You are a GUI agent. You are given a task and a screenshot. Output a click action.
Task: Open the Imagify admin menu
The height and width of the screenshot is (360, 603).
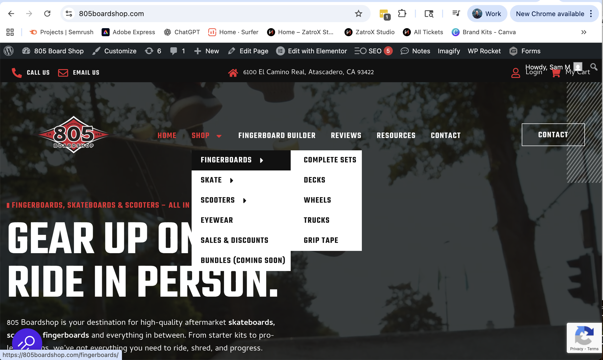click(449, 51)
